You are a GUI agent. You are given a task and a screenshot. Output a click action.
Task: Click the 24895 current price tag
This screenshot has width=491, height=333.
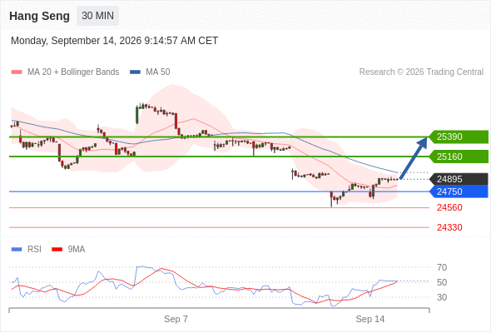click(x=459, y=179)
